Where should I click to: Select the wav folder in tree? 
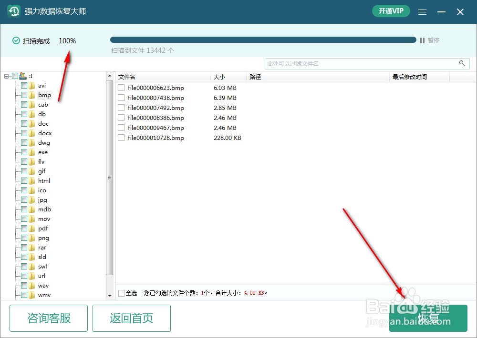click(x=43, y=286)
